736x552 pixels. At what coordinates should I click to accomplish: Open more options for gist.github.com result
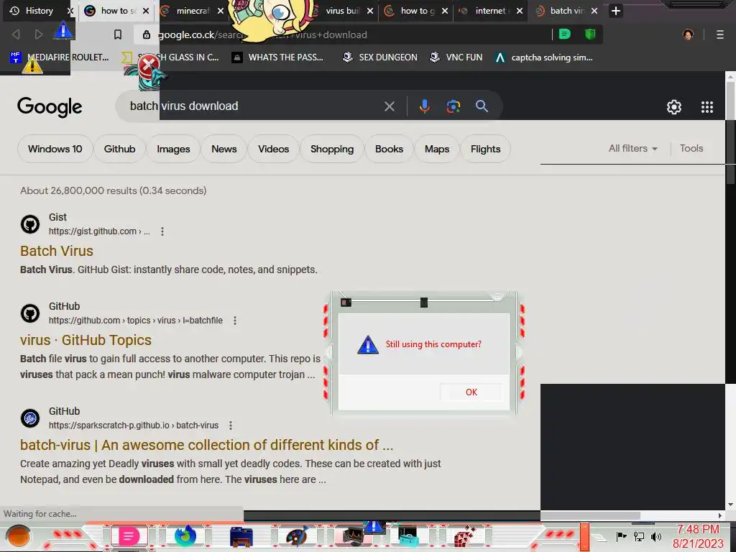162,231
